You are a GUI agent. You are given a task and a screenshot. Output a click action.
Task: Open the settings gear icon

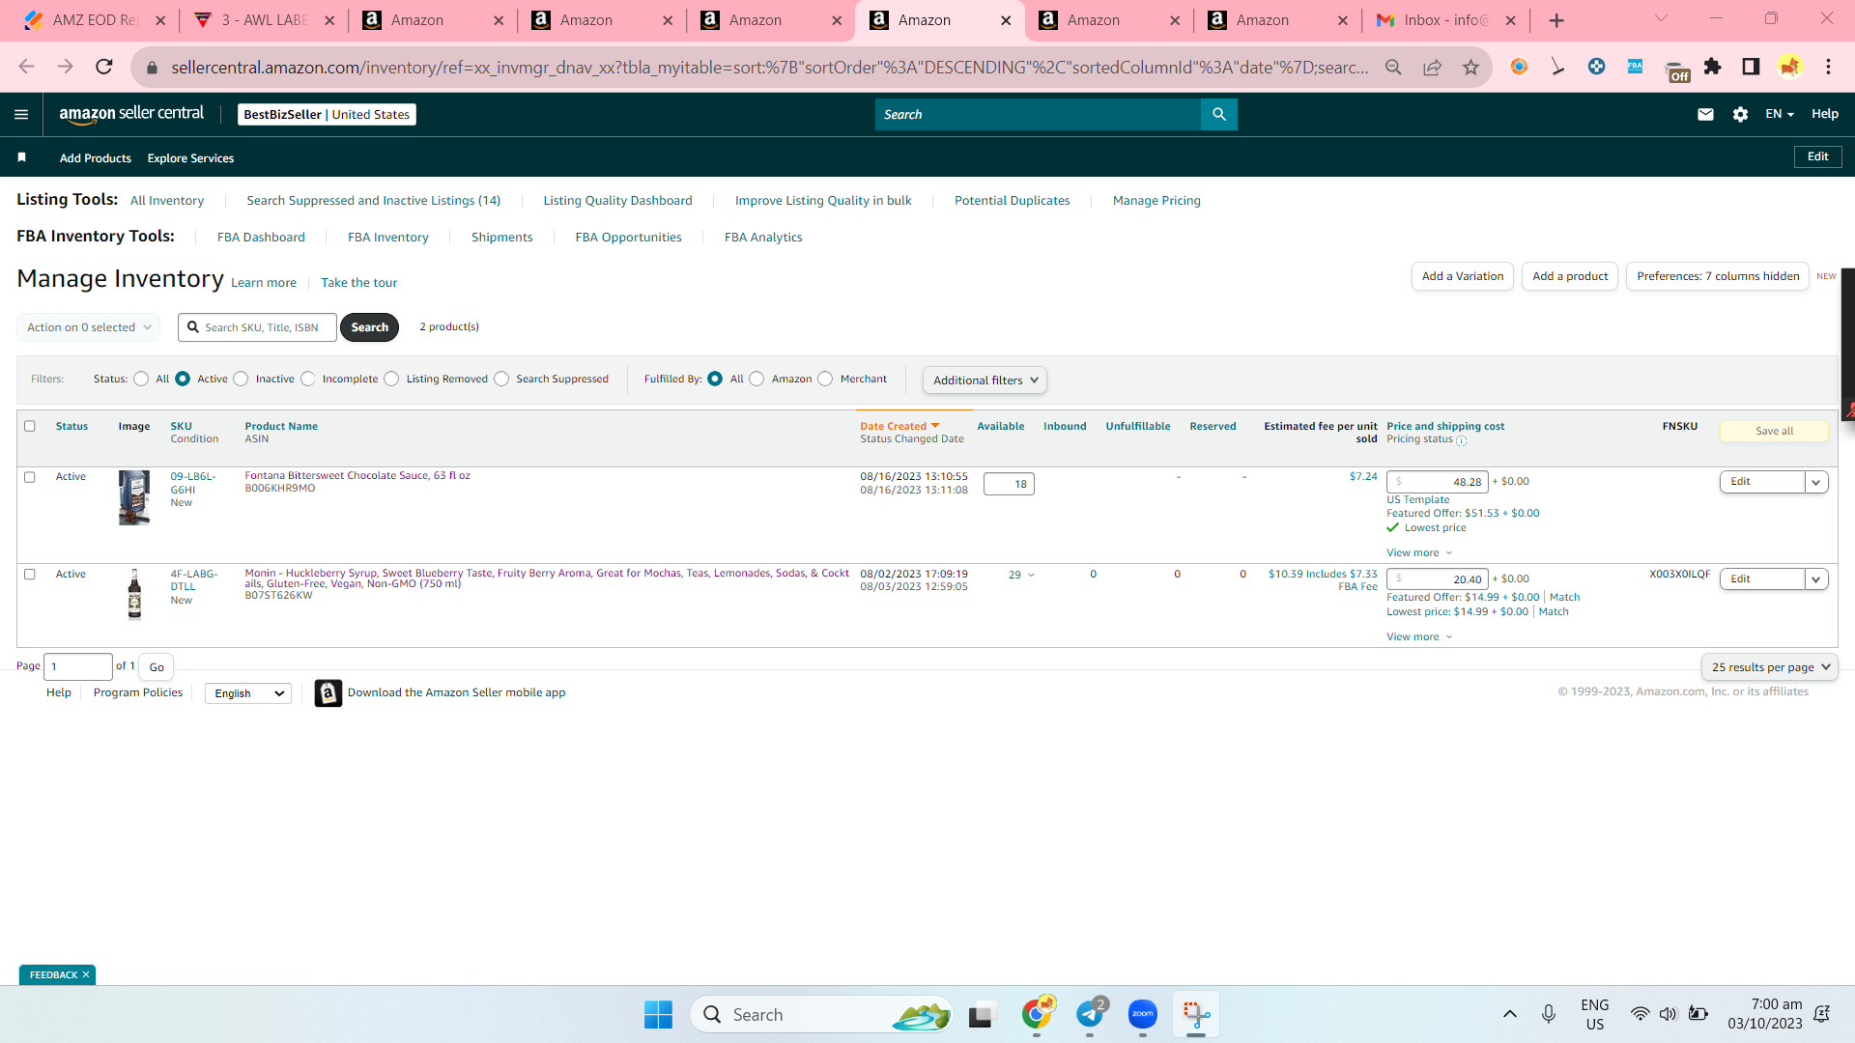pos(1740,114)
